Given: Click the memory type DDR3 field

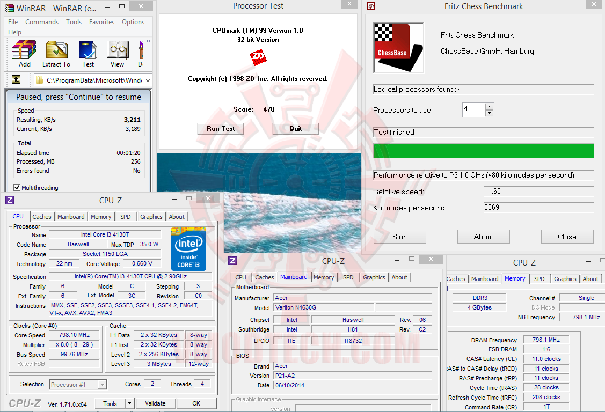Looking at the screenshot, I should [x=479, y=298].
